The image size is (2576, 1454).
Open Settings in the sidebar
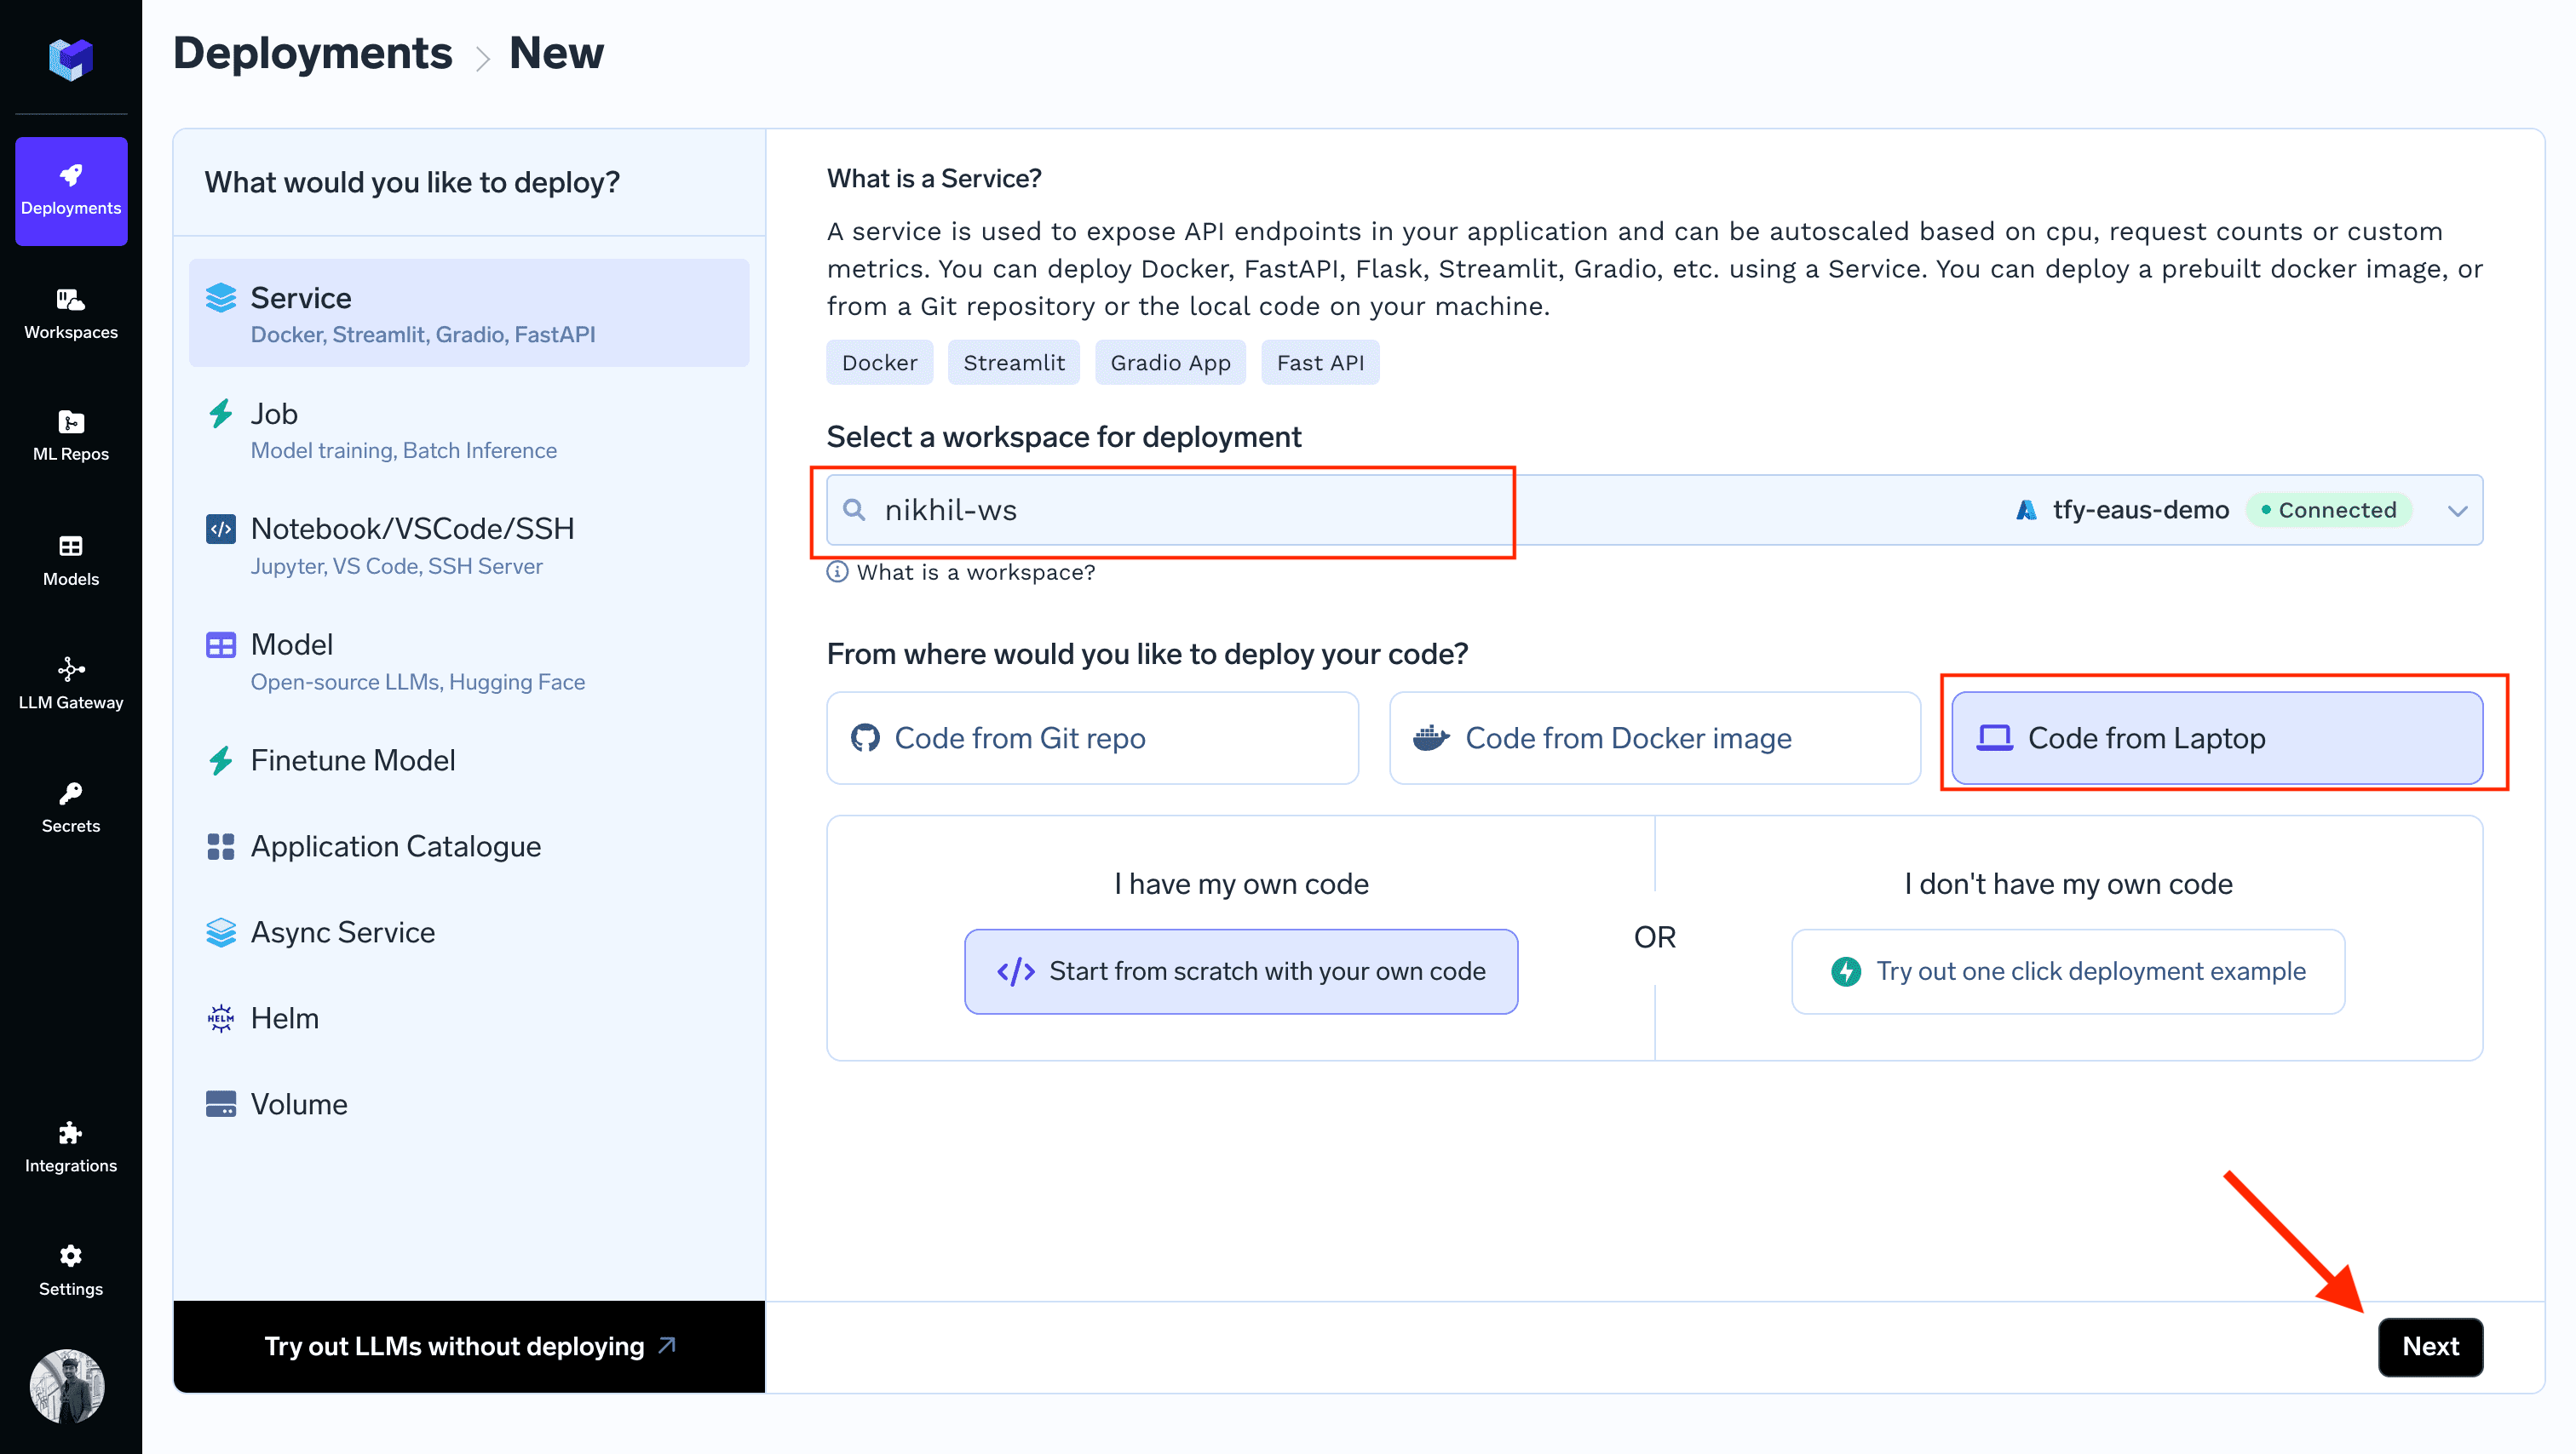71,1271
